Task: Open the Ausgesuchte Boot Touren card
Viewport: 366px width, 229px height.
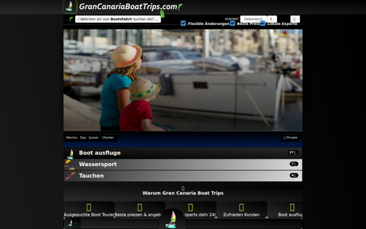Action: click(89, 209)
